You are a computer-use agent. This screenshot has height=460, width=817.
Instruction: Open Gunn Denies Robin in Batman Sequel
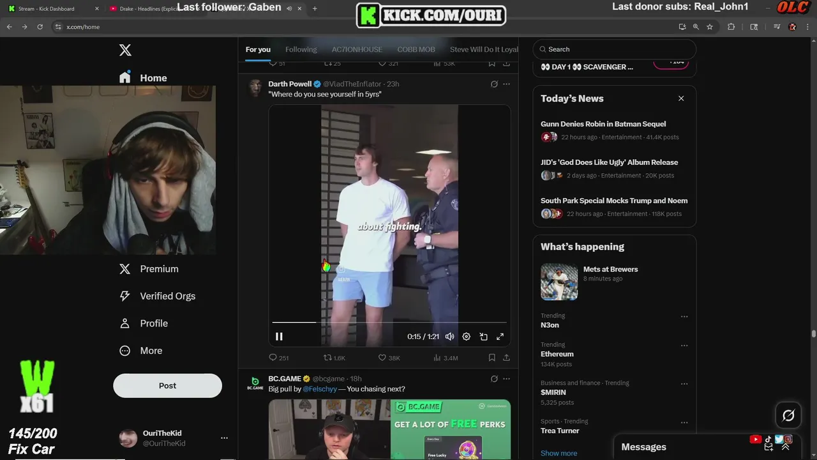[603, 124]
